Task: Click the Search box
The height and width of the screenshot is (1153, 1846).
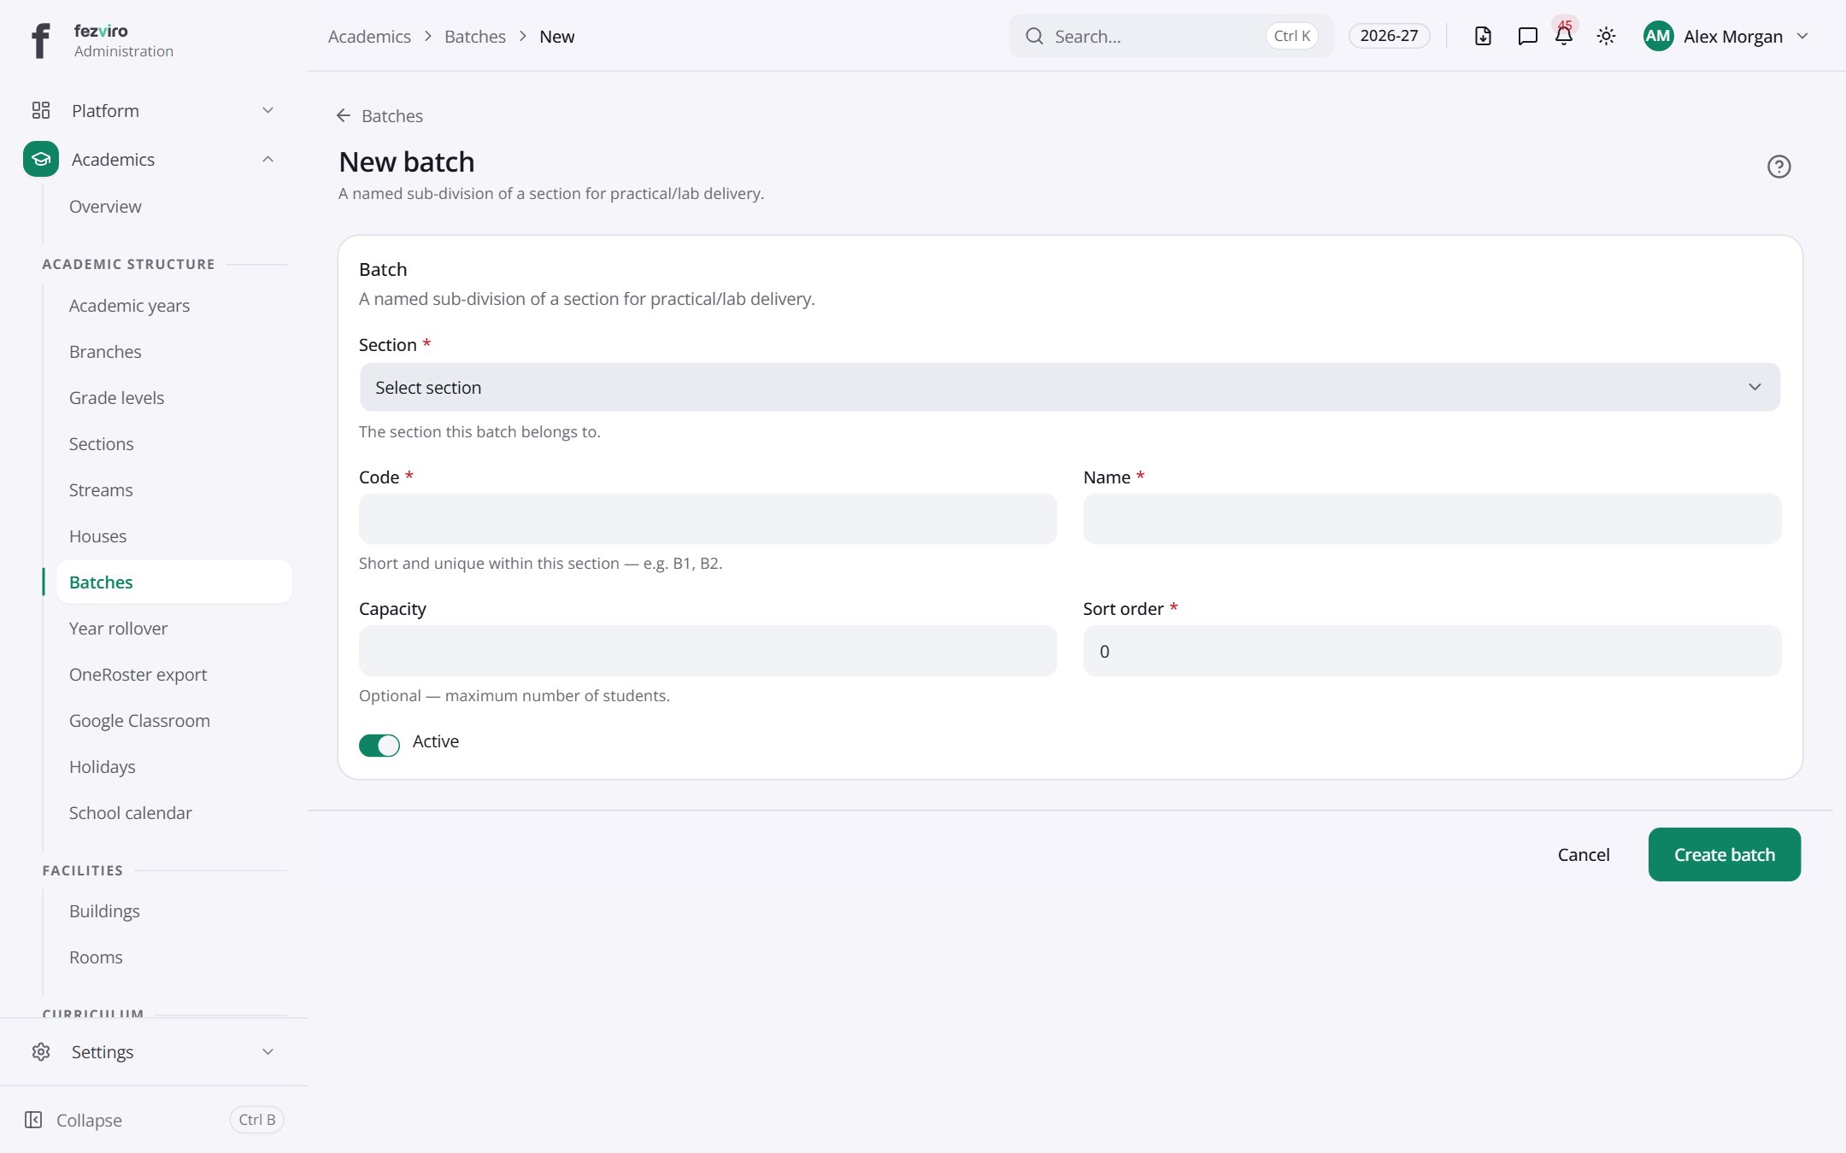Action: click(x=1171, y=36)
